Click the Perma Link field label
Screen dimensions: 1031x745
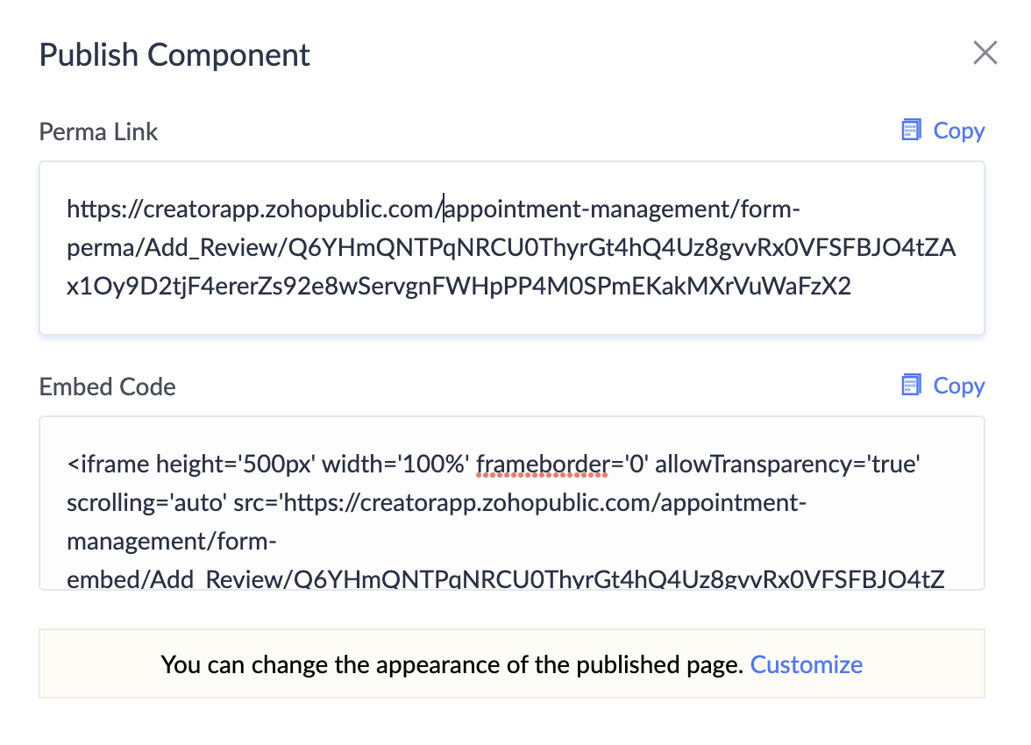(x=98, y=131)
